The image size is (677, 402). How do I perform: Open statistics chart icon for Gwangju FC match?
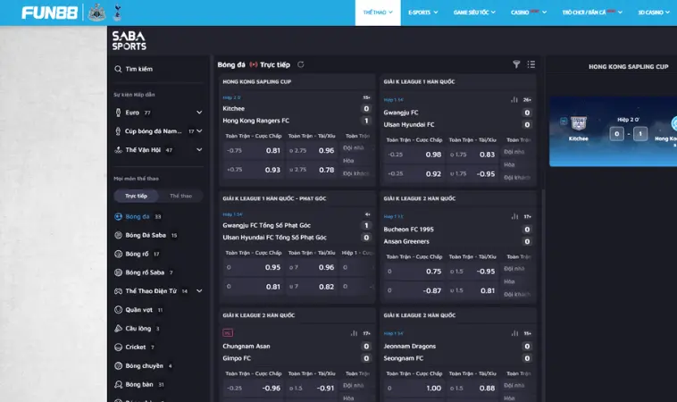click(514, 99)
